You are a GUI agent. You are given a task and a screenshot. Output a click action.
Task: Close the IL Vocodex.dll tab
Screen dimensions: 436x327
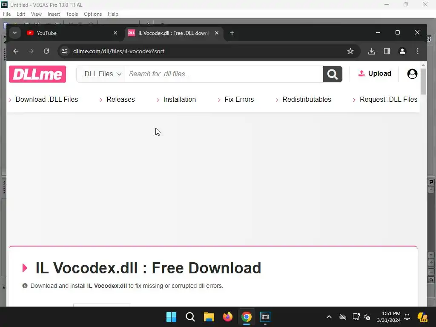[217, 33]
